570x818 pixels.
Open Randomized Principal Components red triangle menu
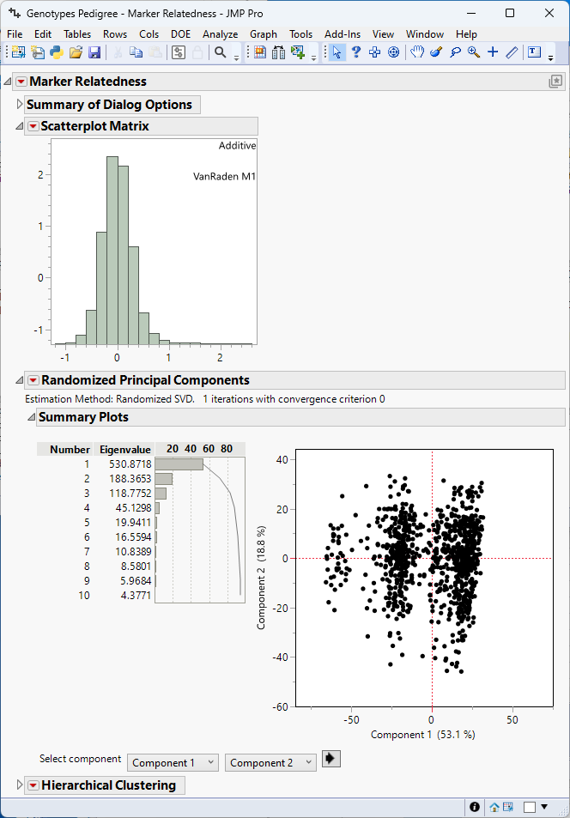pos(33,380)
